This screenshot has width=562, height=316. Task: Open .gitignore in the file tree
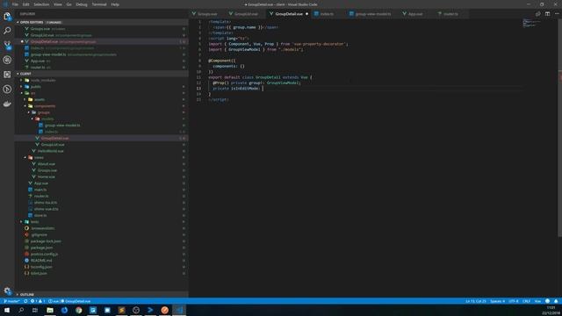tap(39, 235)
